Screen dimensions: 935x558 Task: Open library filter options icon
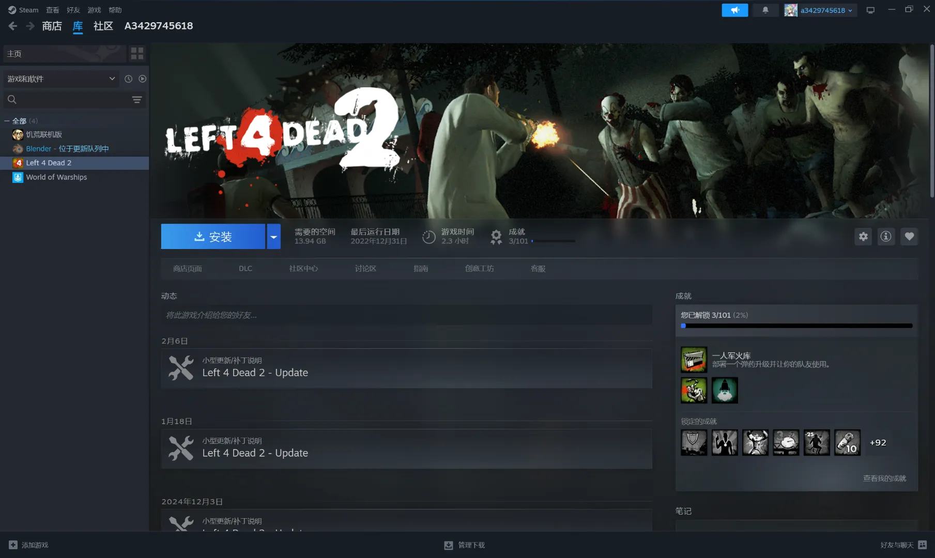pyautogui.click(x=137, y=100)
